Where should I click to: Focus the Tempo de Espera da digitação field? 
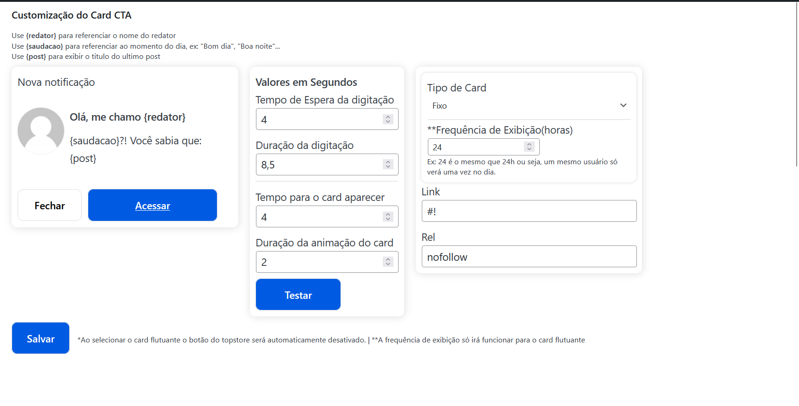(318, 119)
